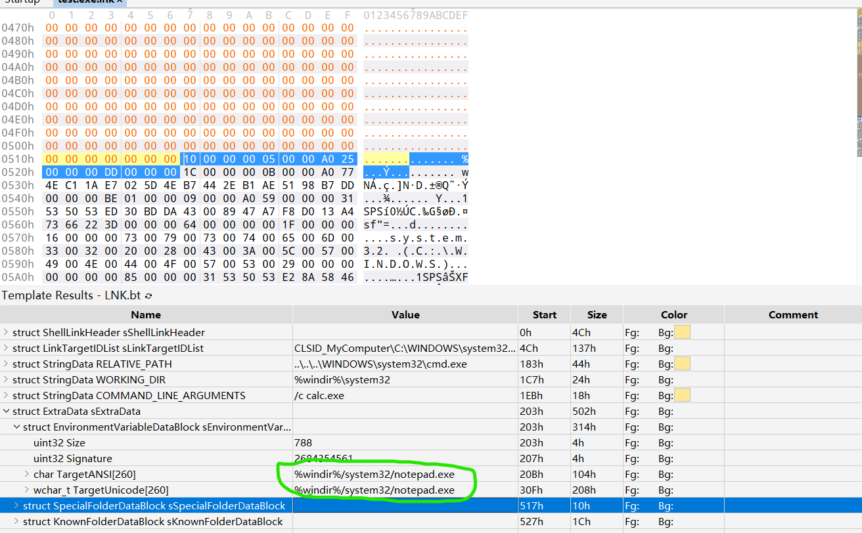Viewport: 862px width, 533px height.
Task: Collapse EnvironmentVariableDataBlock node arrow
Action: tap(17, 427)
